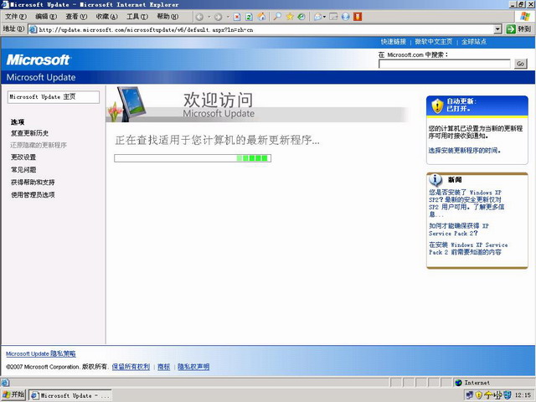This screenshot has width=536, height=402.
Task: Open the news link 在安装 Windows XP Service Pack 2 前需要知道的内容
Action: 468,249
